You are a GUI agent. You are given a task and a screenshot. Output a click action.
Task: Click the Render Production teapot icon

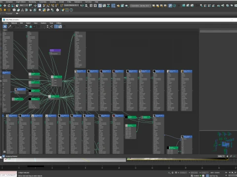[x=126, y=5]
